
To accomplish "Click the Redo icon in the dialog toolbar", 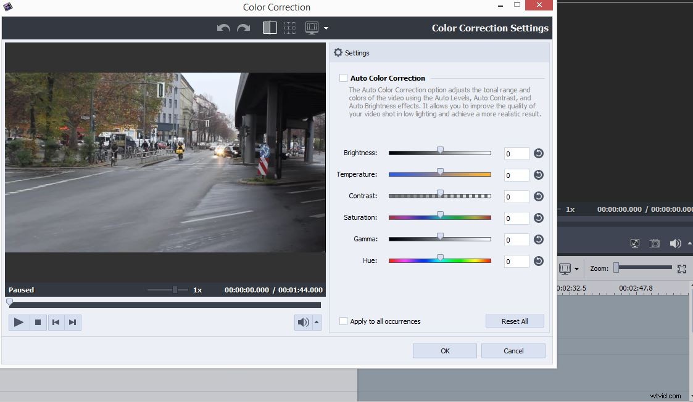I will [243, 28].
